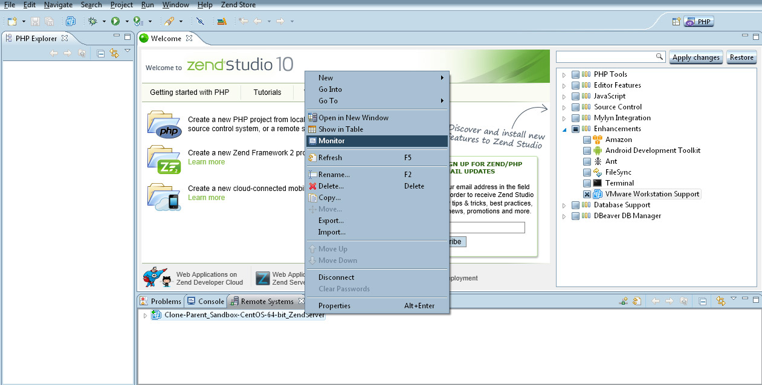Choose Disconnect in the context menu
The height and width of the screenshot is (385, 762).
click(x=377, y=277)
